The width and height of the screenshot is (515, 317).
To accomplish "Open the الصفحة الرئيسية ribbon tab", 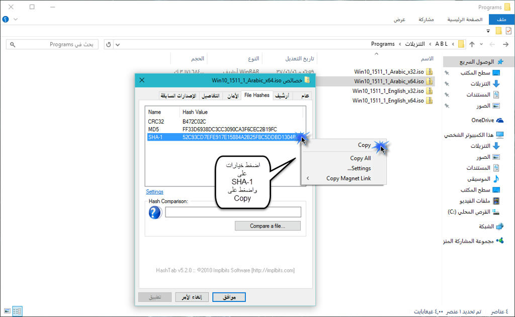I will (465, 20).
